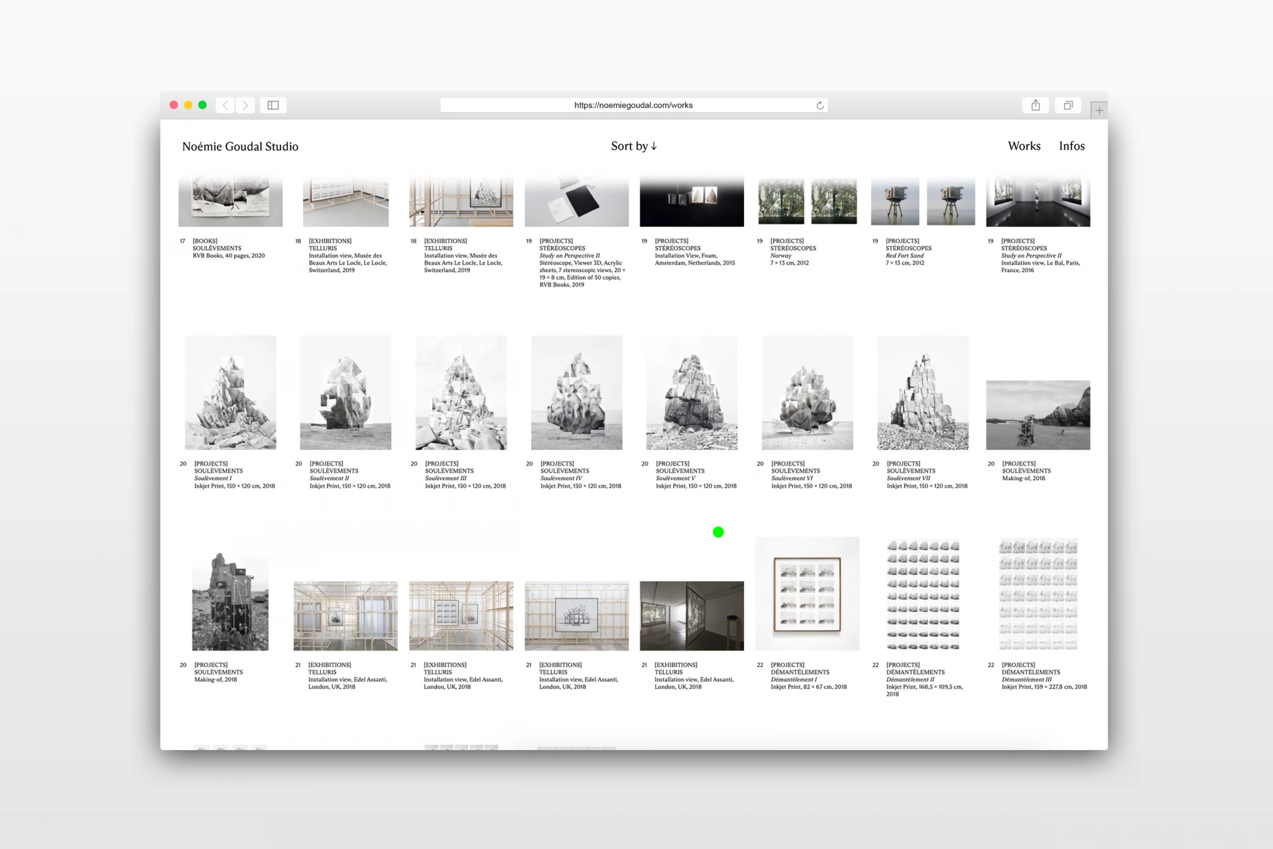
Task: Click the browser forward arrow button
Action: [245, 105]
